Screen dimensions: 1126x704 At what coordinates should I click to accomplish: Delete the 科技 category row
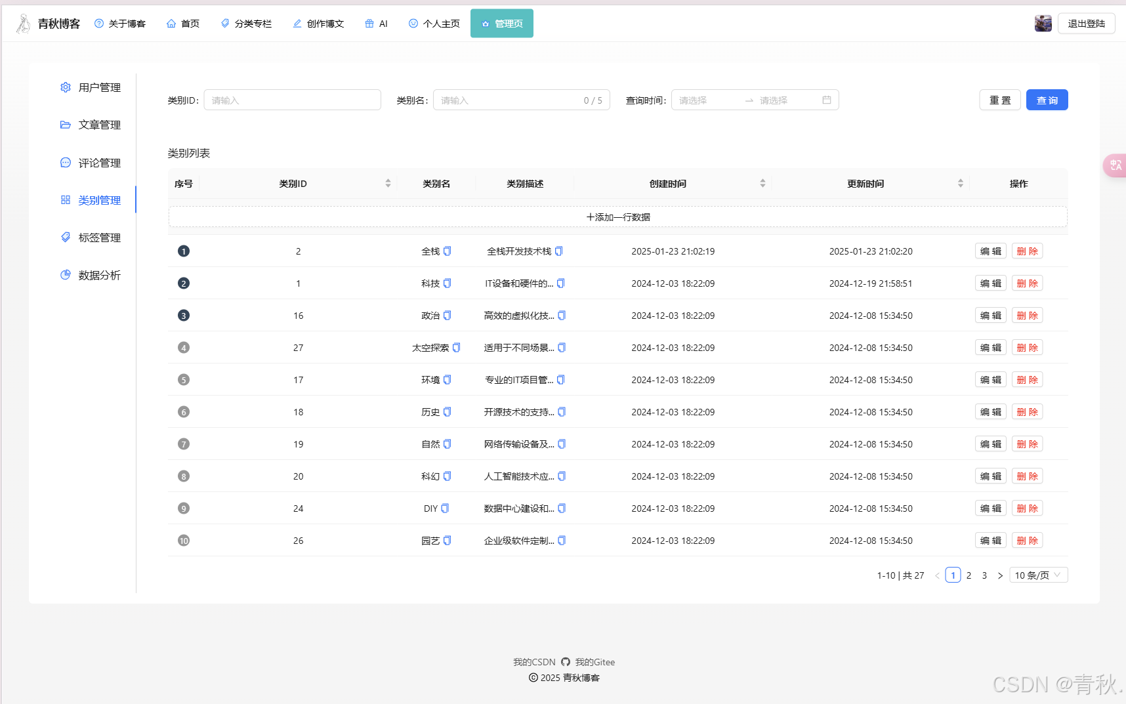click(x=1027, y=283)
